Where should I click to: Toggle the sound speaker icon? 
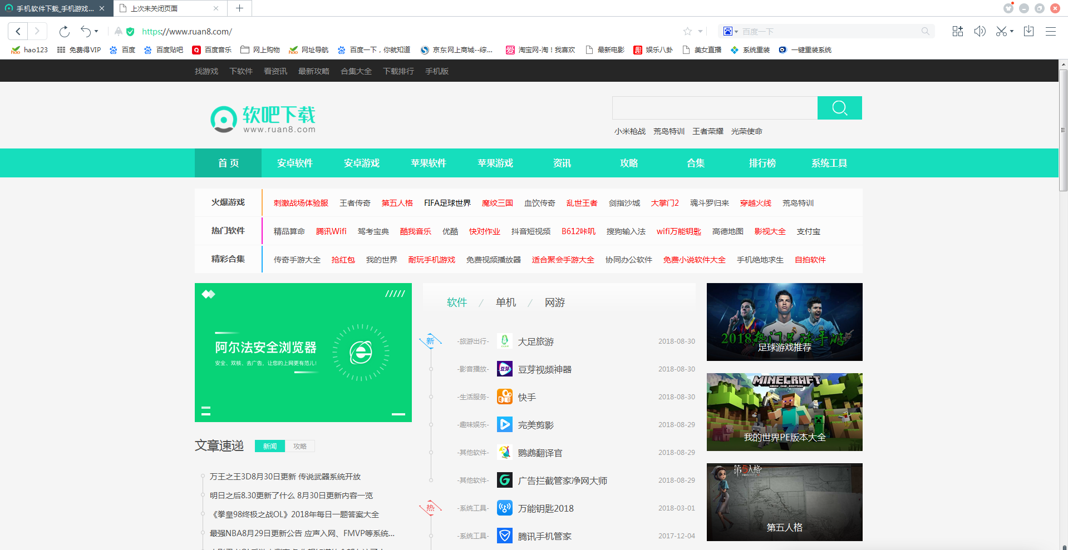[x=980, y=32]
